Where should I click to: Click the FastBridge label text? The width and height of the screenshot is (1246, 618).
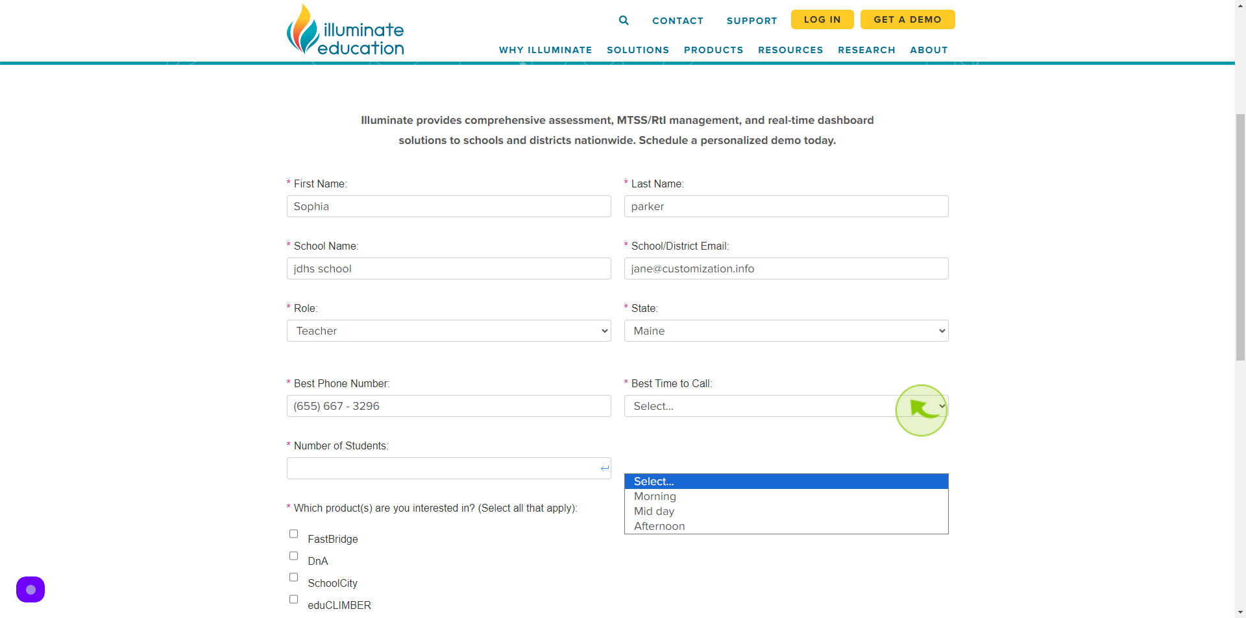click(333, 539)
